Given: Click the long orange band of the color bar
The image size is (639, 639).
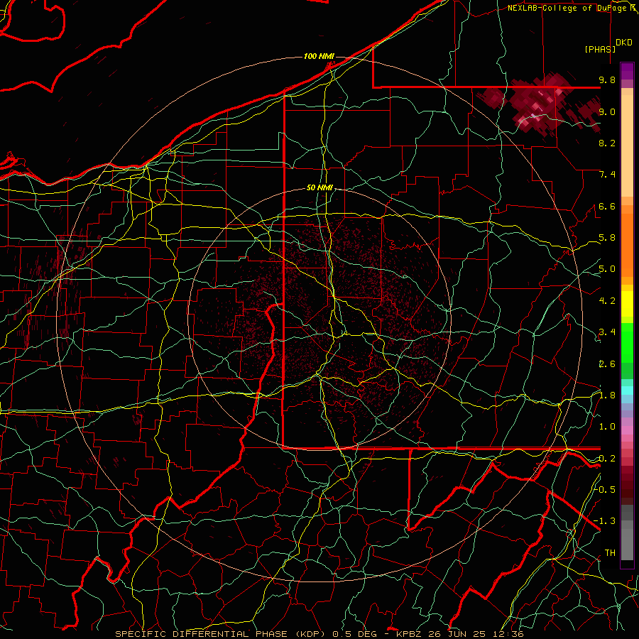Looking at the screenshot, I should [627, 246].
